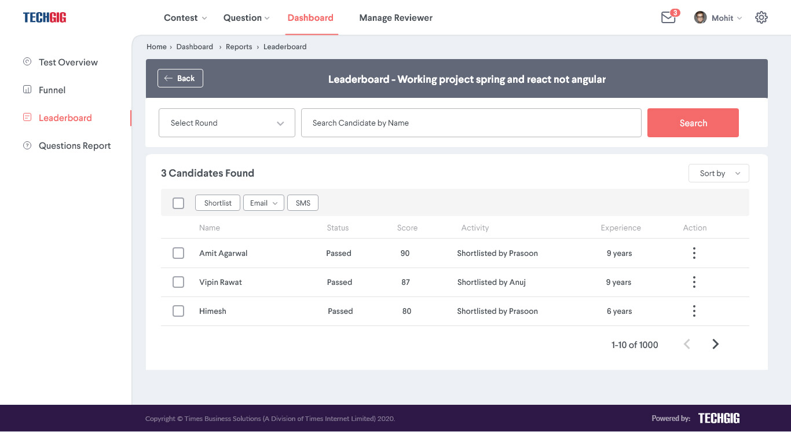
Task: Open the Contest menu
Action: point(185,18)
